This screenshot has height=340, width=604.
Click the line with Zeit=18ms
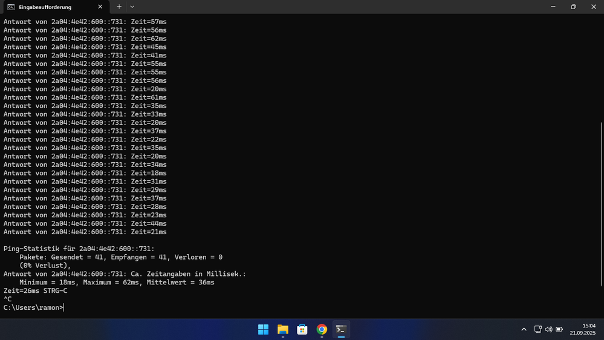(x=85, y=173)
